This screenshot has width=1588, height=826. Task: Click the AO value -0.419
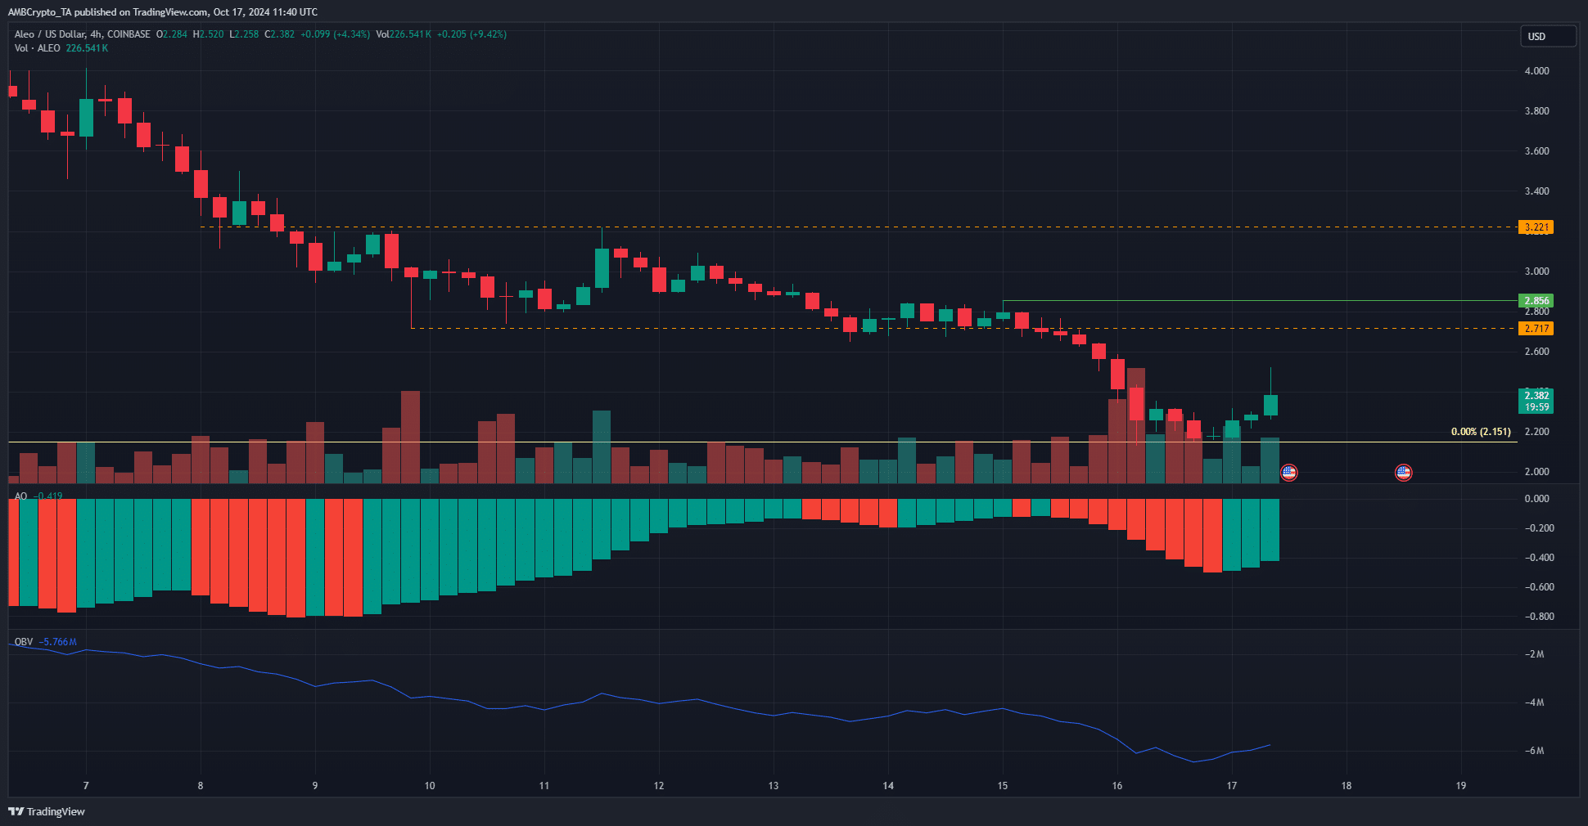click(x=47, y=496)
